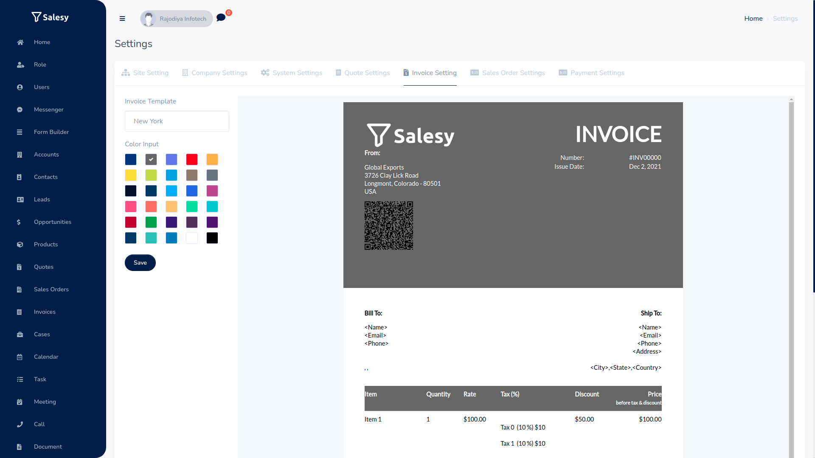Screen dimensions: 815x458
Task: Open the Home sidebar icon
Action: [20, 42]
